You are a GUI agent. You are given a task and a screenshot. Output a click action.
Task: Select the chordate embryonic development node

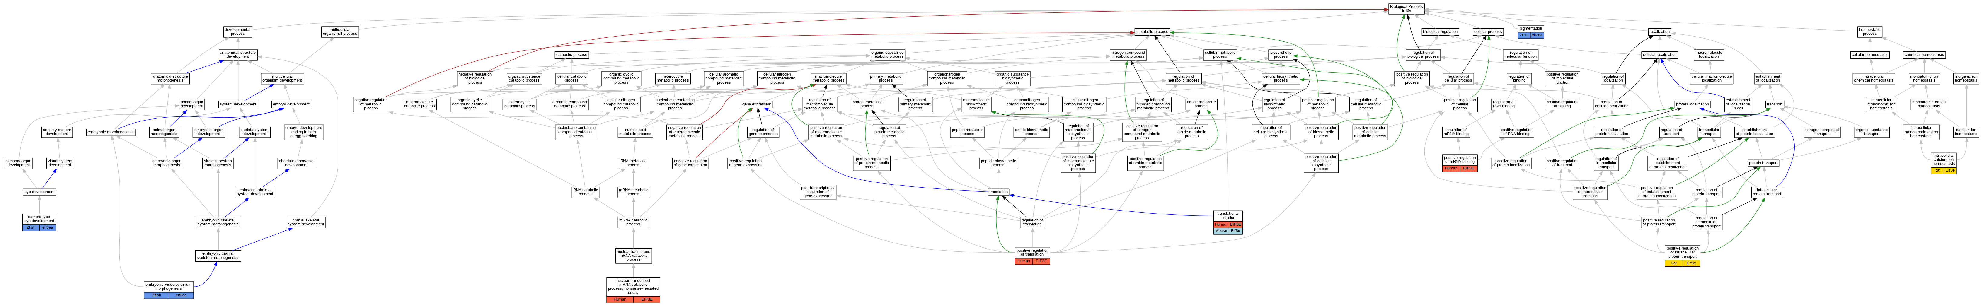pos(297,163)
